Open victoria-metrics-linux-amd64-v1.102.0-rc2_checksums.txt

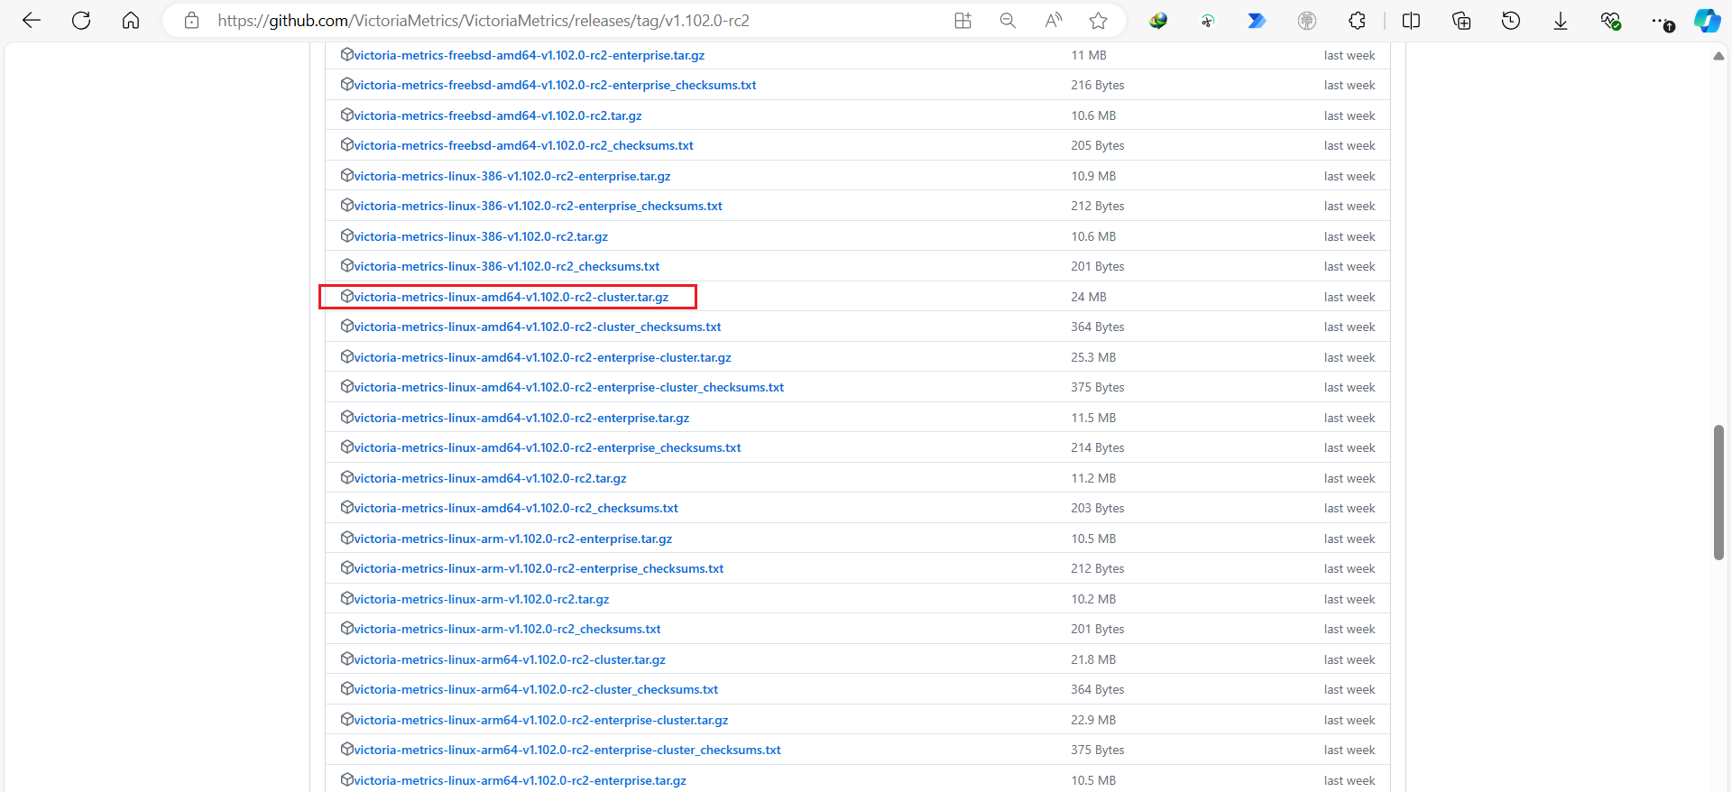coord(516,508)
